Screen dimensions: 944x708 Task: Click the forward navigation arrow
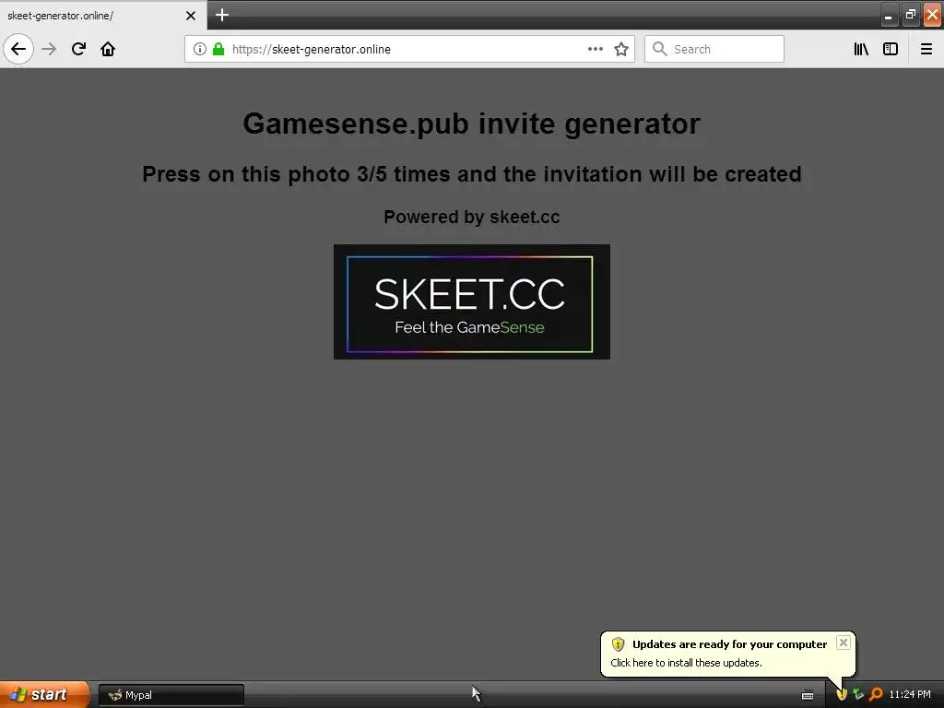(x=49, y=49)
